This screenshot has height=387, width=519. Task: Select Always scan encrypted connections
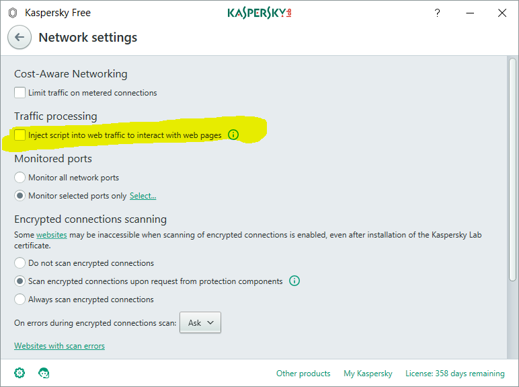20,300
